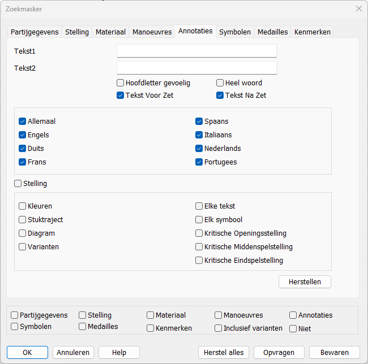This screenshot has height=364, width=368.
Task: Click the Tekst2 input field
Action: 197,68
